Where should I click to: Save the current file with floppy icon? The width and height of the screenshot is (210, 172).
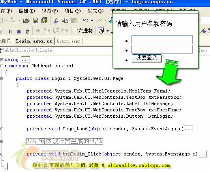36,20
